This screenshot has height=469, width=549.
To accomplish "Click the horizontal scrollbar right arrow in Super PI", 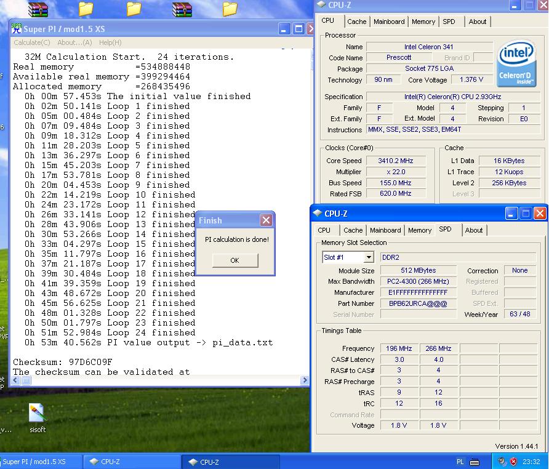I will [x=305, y=380].
